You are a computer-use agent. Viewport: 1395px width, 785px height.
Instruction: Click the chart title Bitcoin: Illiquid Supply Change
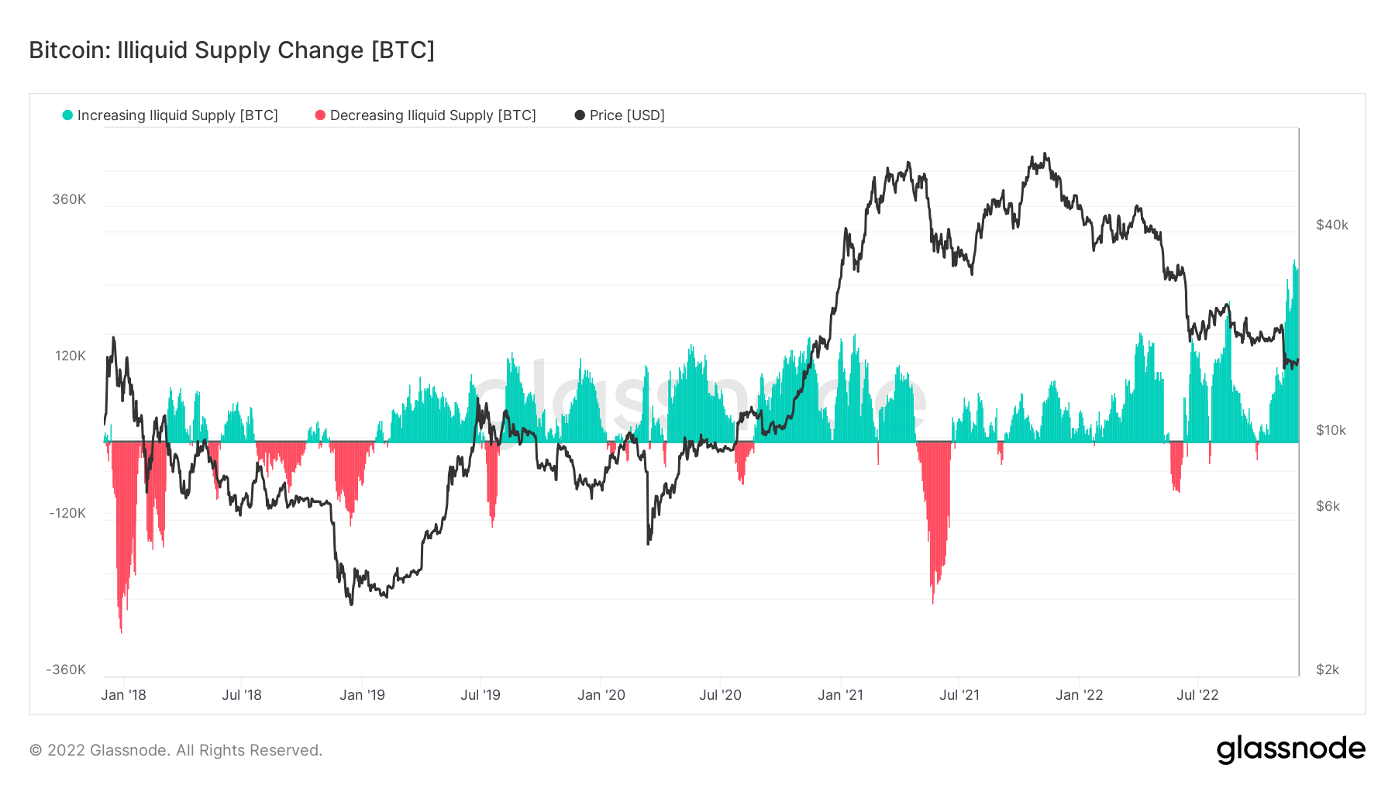pos(232,50)
